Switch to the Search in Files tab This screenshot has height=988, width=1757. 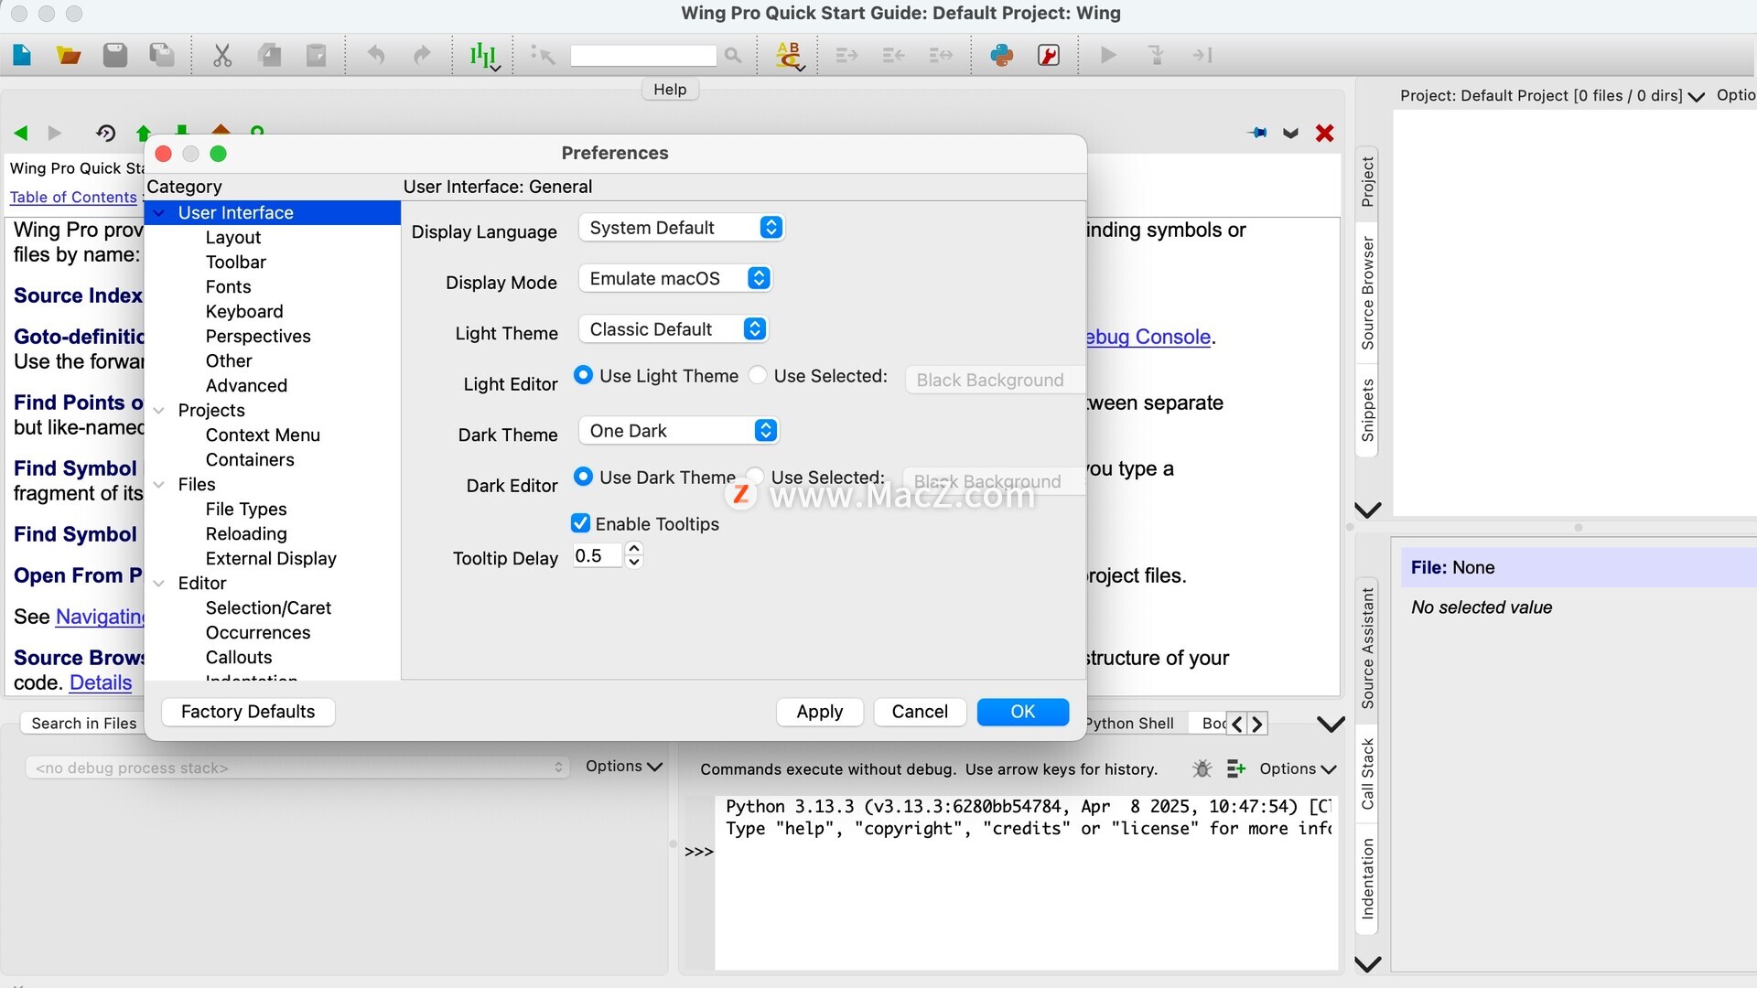click(x=83, y=724)
